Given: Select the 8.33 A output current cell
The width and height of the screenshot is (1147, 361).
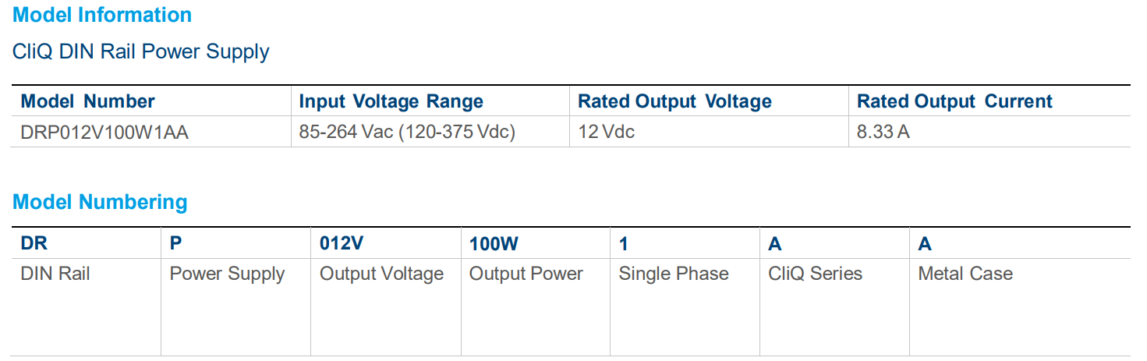Looking at the screenshot, I should (x=883, y=133).
